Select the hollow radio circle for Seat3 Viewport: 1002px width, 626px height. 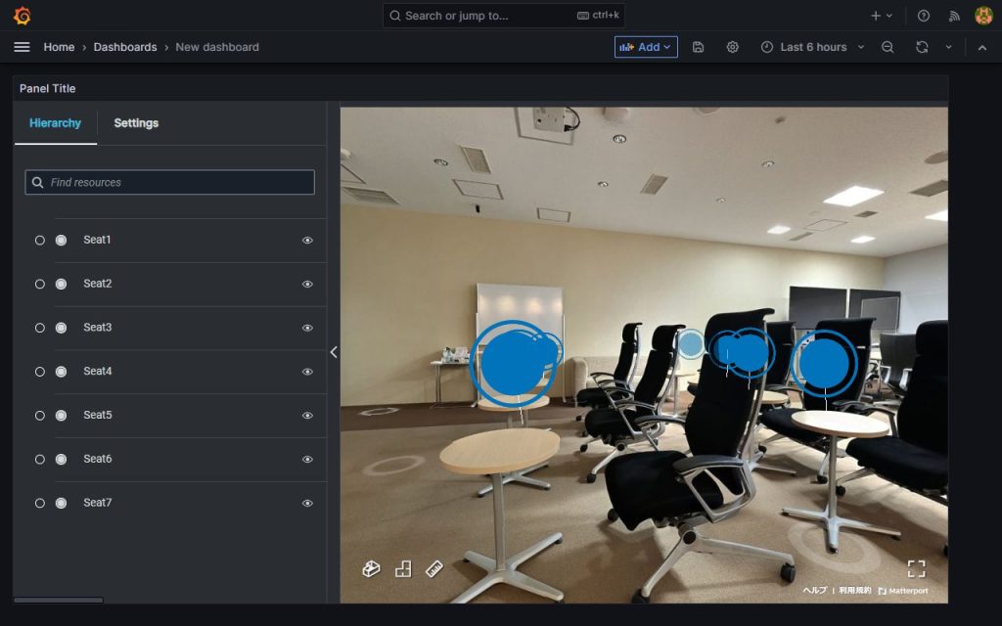tap(39, 328)
